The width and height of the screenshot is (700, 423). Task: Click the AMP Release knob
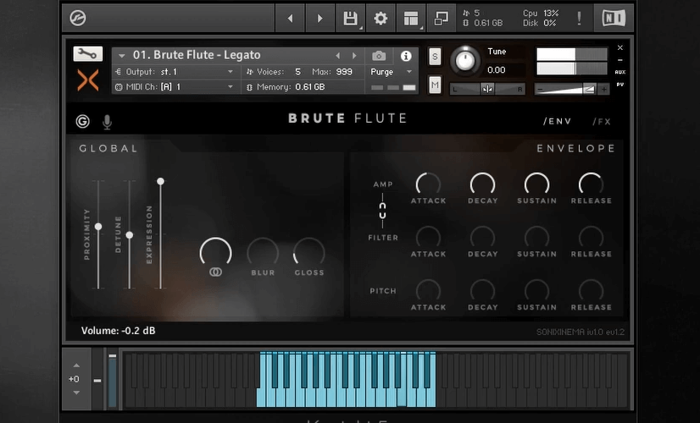tap(591, 184)
